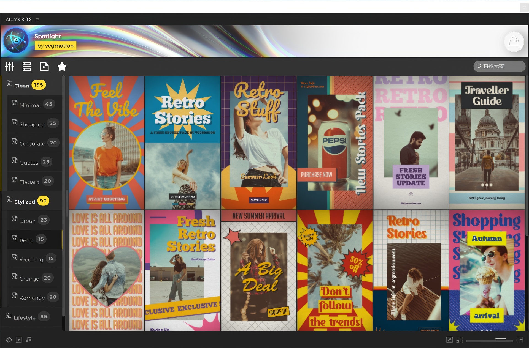Viewport: 529px width, 348px height.
Task: Open the Retro Stuff Summer Look template
Action: (x=259, y=143)
